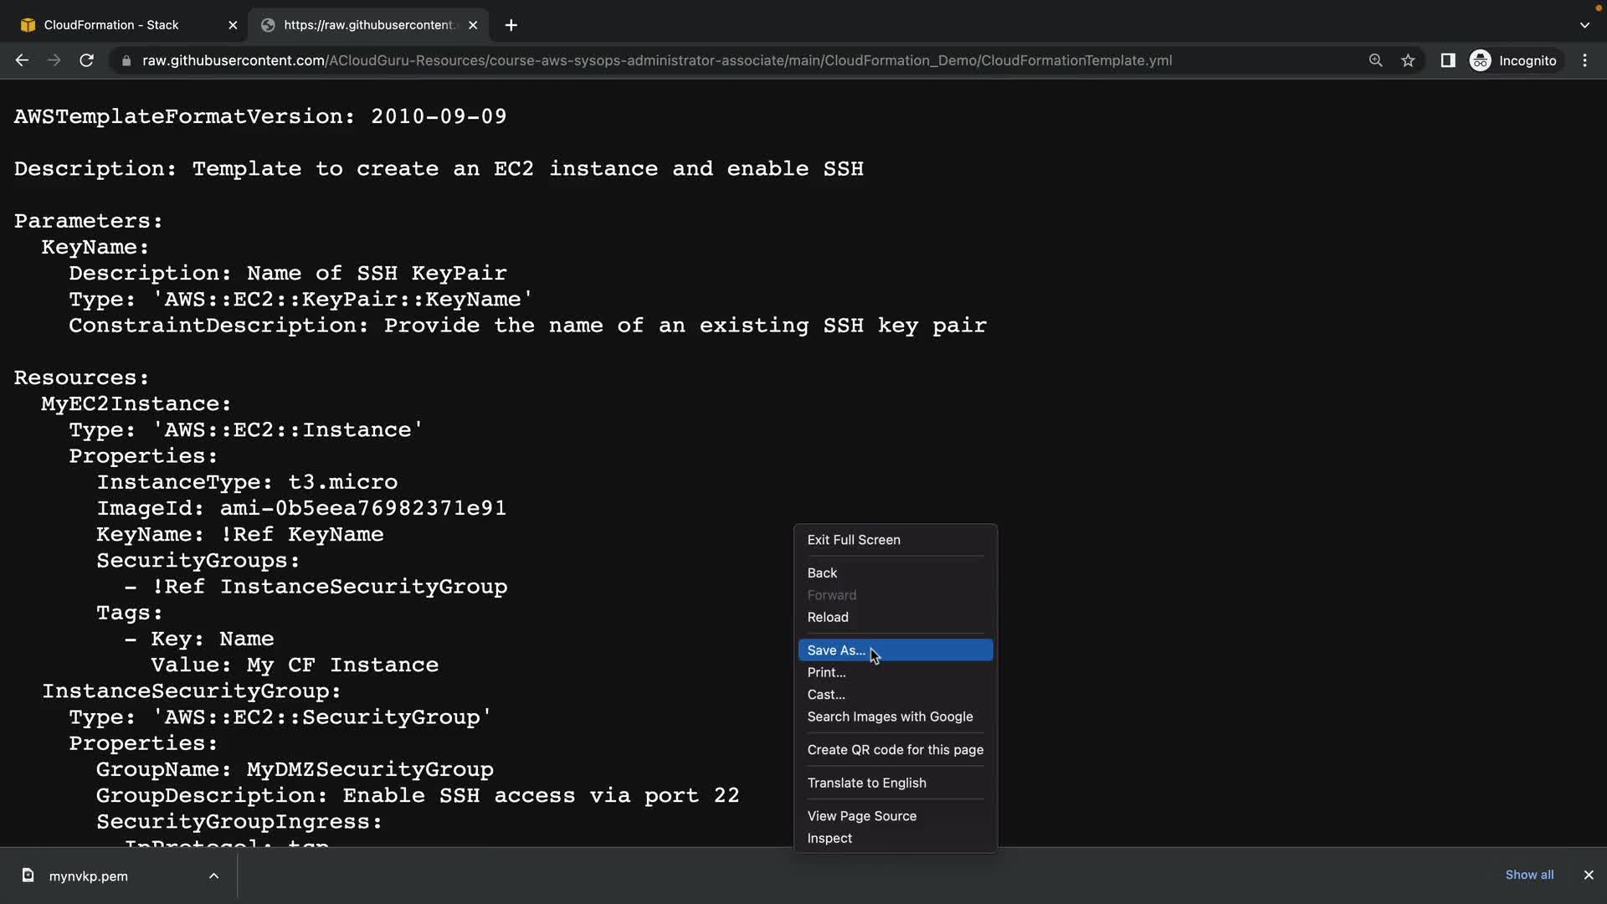Select Inspect from the context menu

coord(829,838)
